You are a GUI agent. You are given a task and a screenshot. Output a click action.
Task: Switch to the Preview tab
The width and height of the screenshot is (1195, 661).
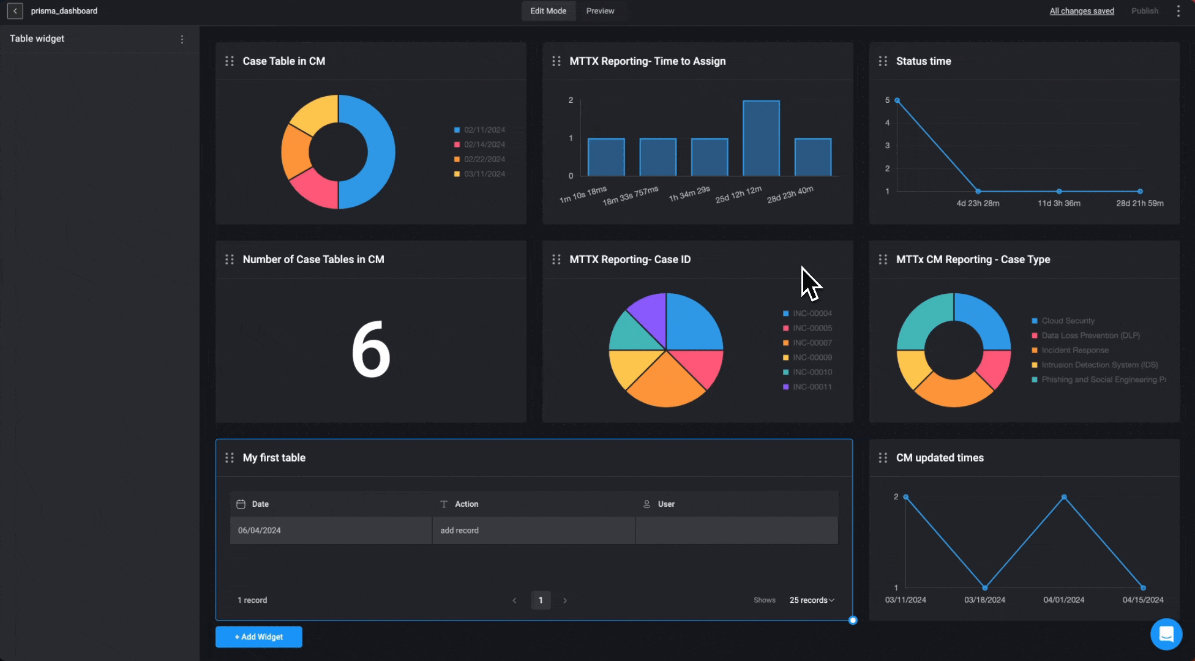(x=600, y=11)
